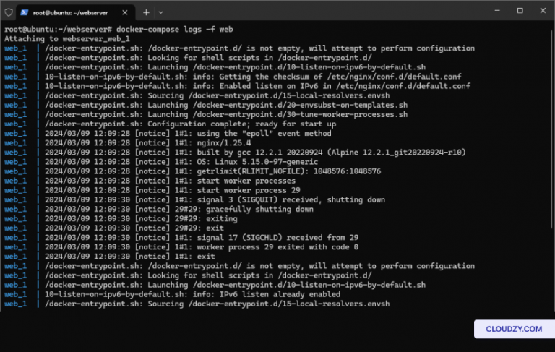The image size is (555, 352).
Task: Click the 'Attaching to webserver_web_1' line
Action: 56,39
